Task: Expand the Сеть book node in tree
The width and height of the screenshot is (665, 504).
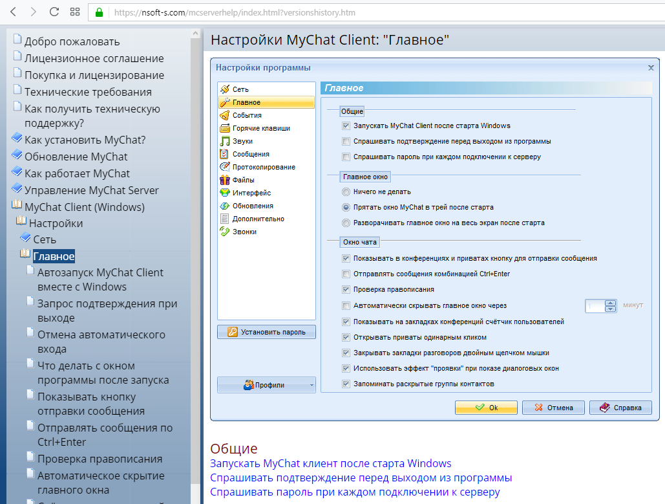Action: pos(25,237)
